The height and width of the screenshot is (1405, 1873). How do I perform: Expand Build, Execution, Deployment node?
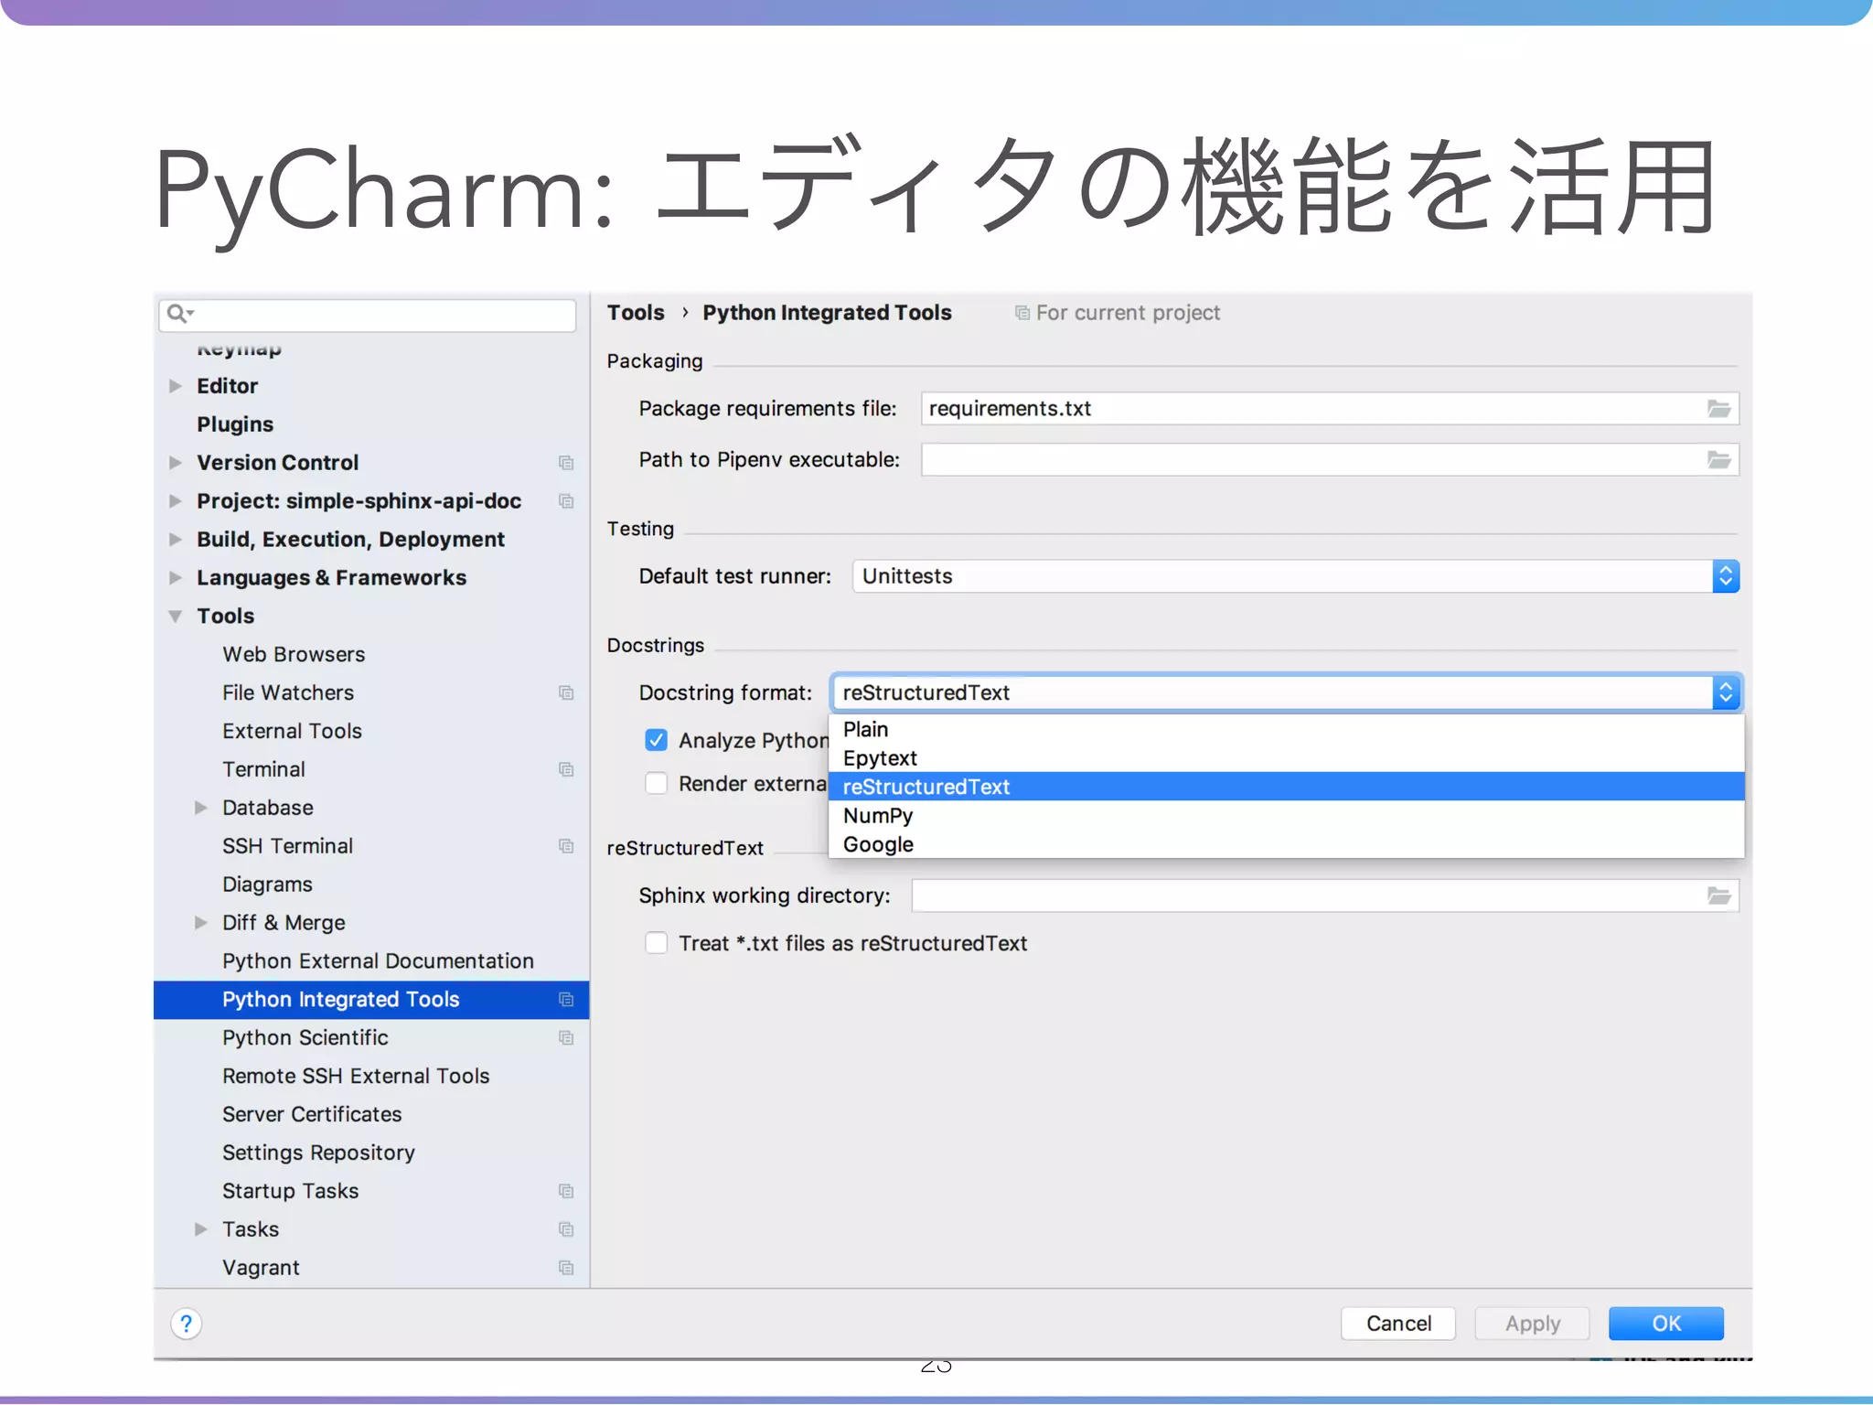point(176,540)
